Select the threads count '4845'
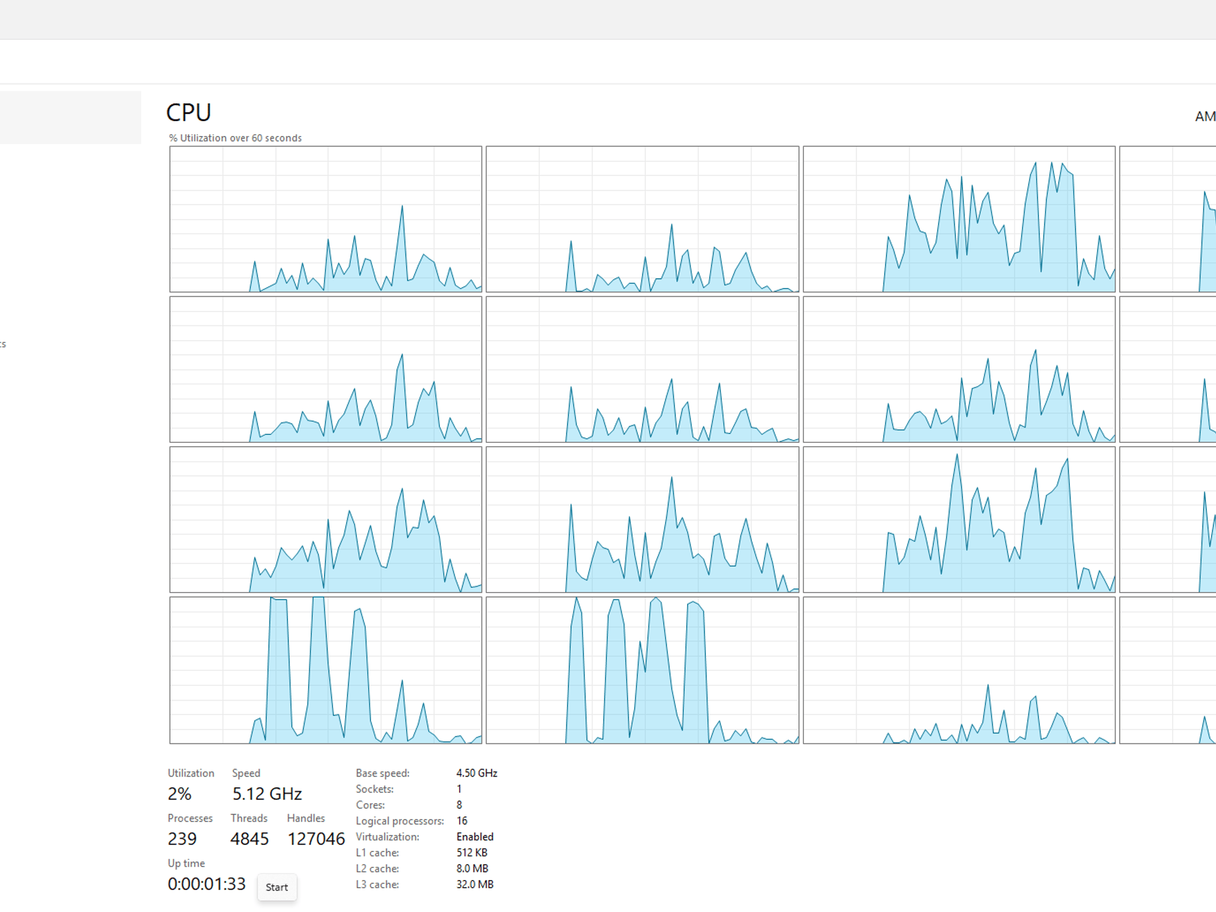 click(x=249, y=839)
